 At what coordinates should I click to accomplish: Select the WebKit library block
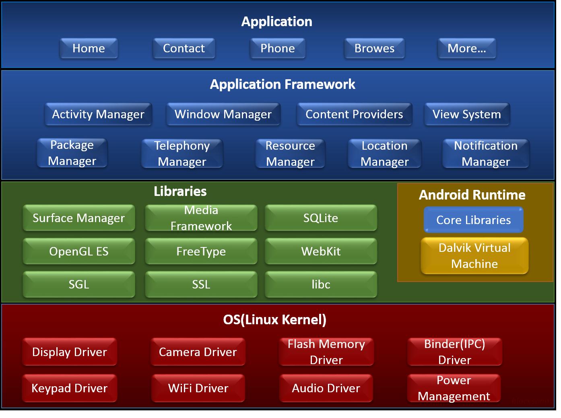click(x=320, y=251)
